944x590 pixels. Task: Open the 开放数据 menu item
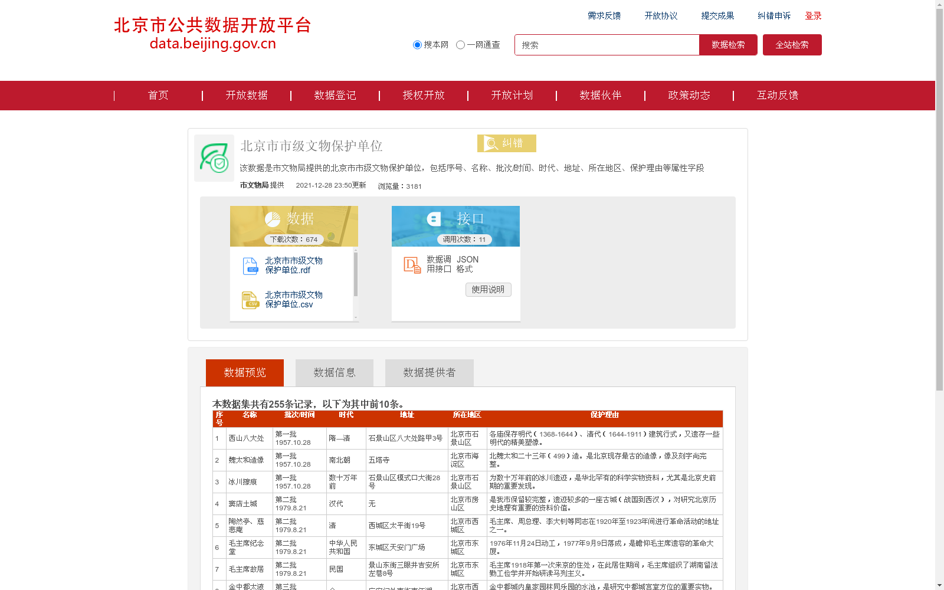pos(246,95)
